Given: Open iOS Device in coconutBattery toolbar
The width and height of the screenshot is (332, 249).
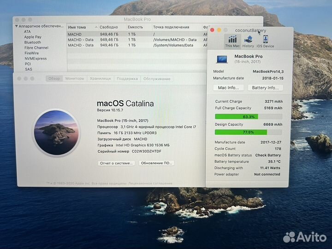Looking at the screenshot, I should 265,41.
